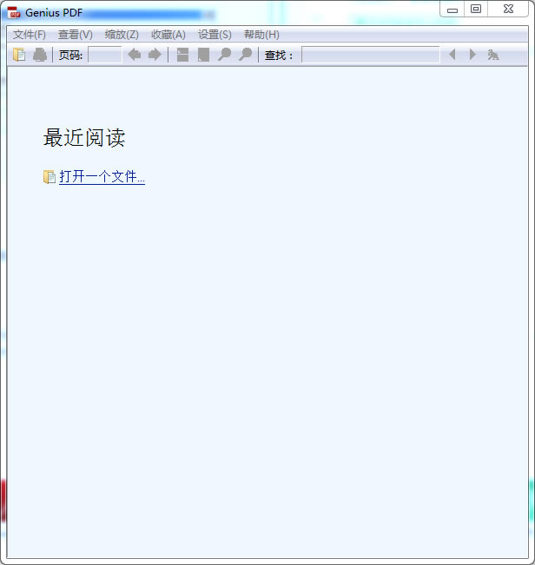Click folder icon beside open file link
The width and height of the screenshot is (535, 565).
click(49, 177)
